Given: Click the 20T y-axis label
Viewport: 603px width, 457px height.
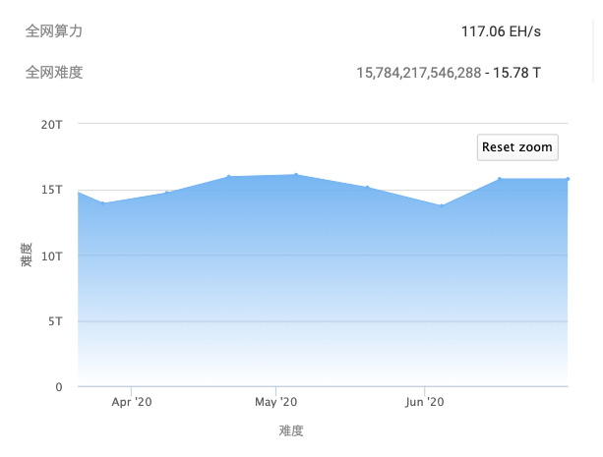Looking at the screenshot, I should click(52, 125).
